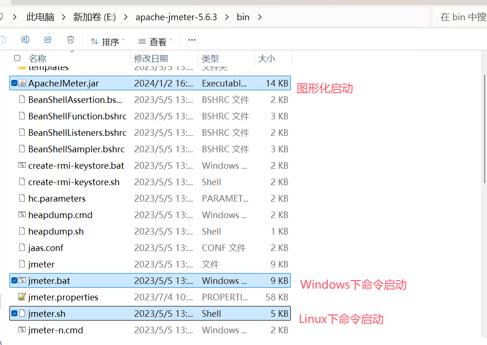Click the extensionless jmeter file icon
487x345 pixels.
click(22, 264)
